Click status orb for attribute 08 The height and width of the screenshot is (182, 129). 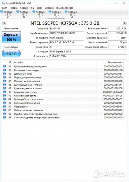click(4, 92)
